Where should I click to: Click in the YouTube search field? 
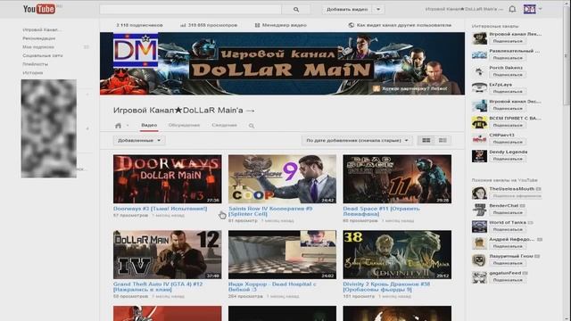tap(190, 10)
